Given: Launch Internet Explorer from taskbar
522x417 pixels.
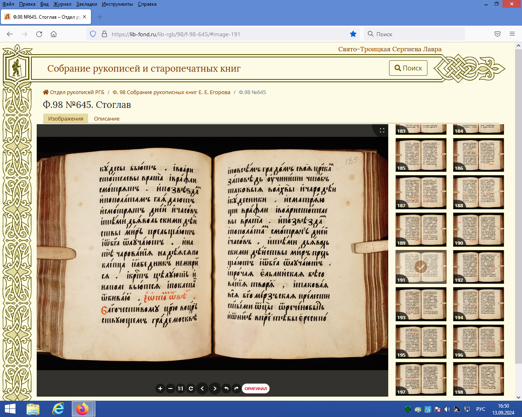Looking at the screenshot, I should click(x=58, y=409).
